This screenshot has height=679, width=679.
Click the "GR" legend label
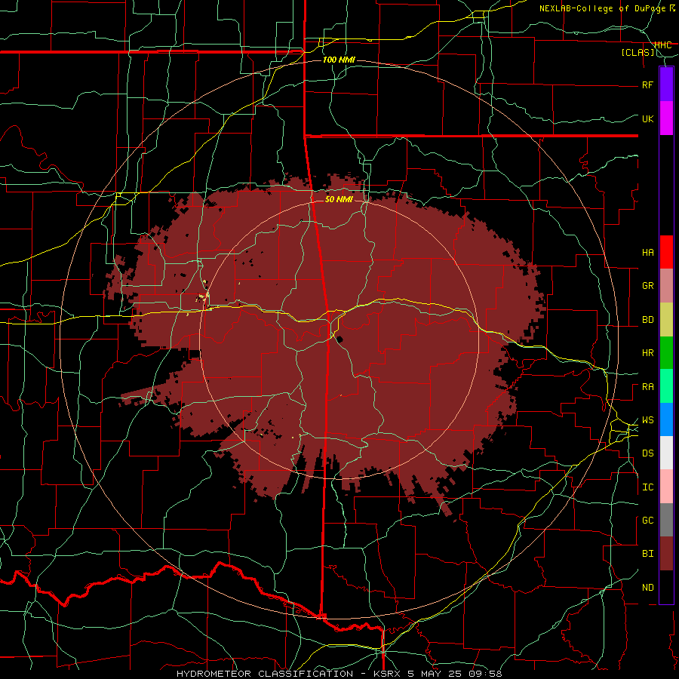pos(647,286)
